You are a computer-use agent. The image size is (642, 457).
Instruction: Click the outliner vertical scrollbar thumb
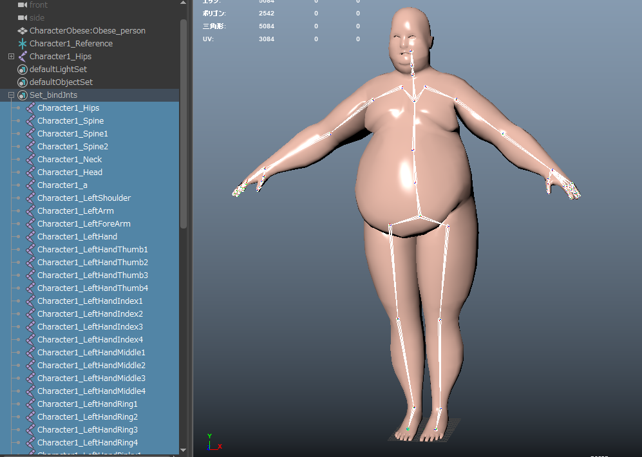tap(184, 124)
